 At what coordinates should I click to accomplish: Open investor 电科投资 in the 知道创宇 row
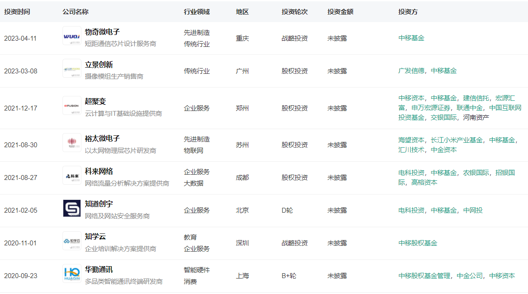(x=411, y=210)
